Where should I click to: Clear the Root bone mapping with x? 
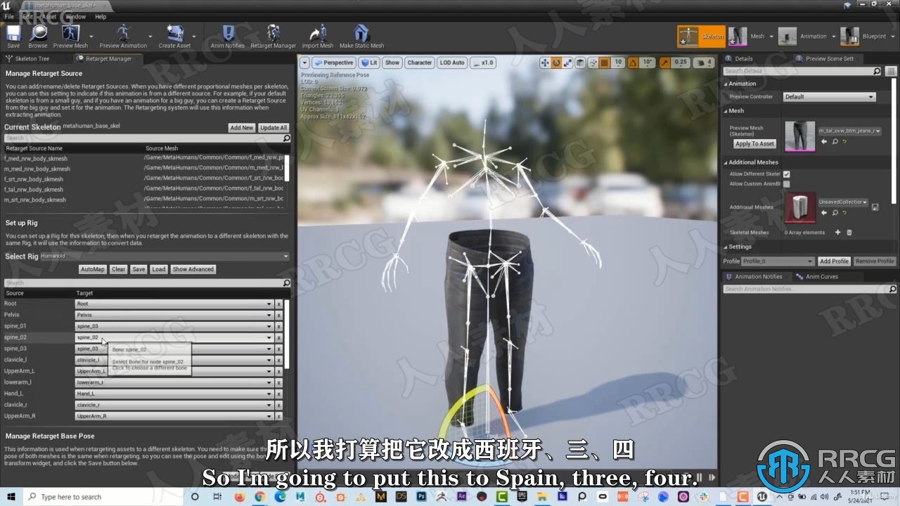click(278, 304)
